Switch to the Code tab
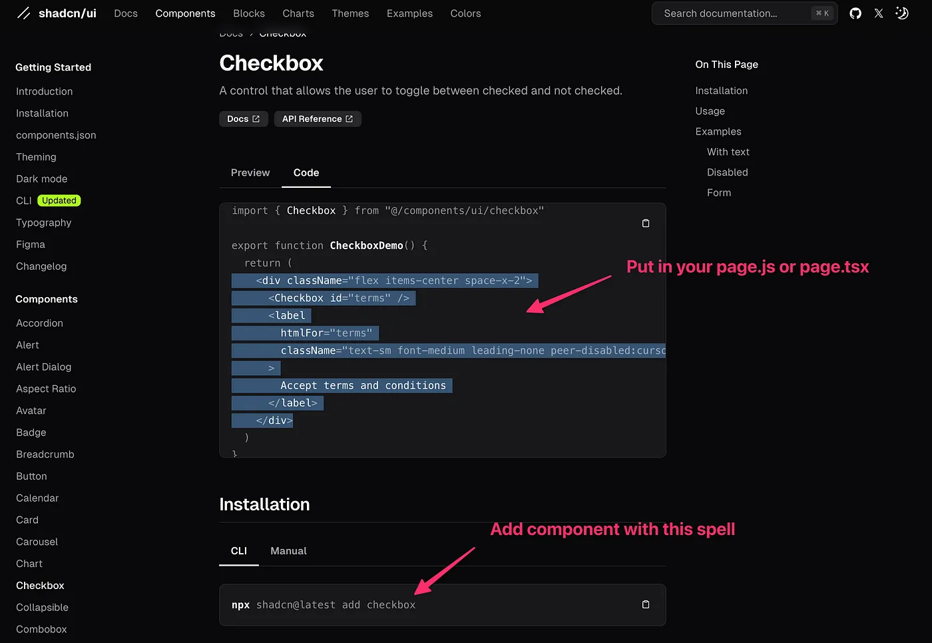This screenshot has height=643, width=932. [306, 173]
